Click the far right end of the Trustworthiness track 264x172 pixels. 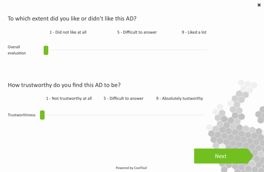[x=203, y=115]
